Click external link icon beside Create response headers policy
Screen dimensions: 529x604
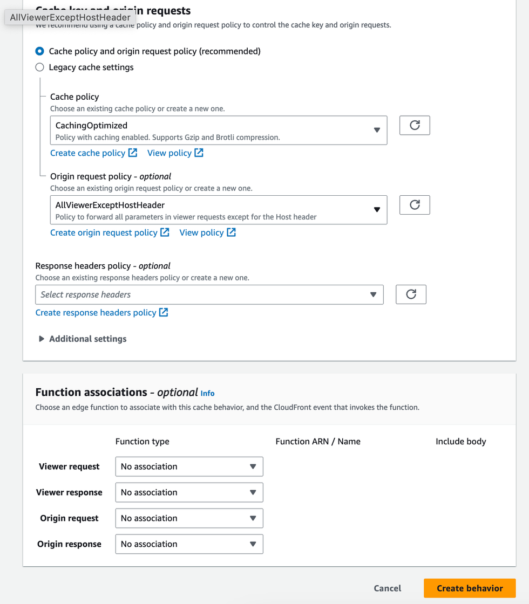(x=164, y=312)
